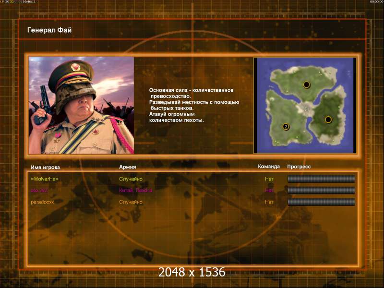
Task: Select the player name paradooxx
Action: (x=42, y=202)
